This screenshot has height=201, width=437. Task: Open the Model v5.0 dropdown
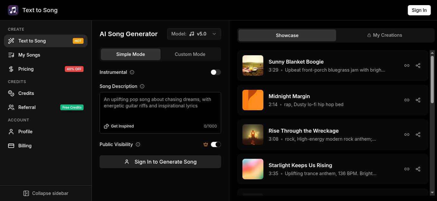[194, 34]
